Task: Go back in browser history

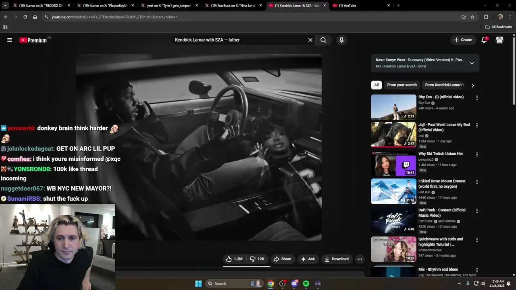Action: click(6, 17)
